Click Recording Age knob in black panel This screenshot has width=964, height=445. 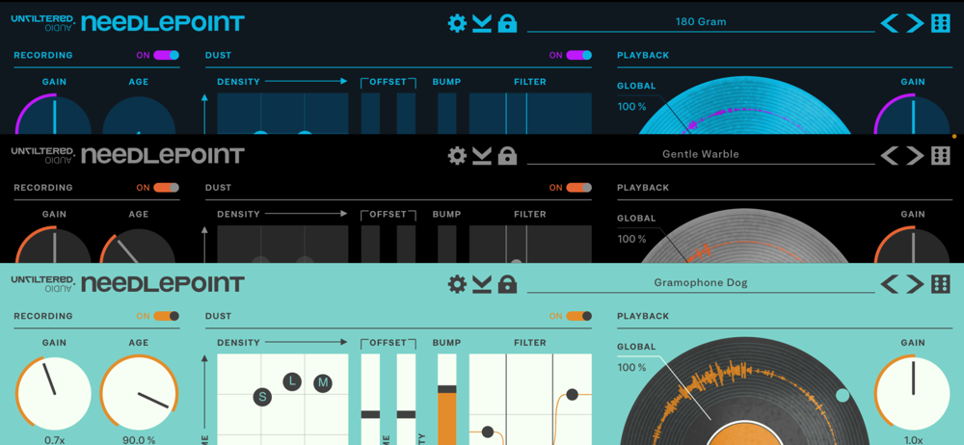click(139, 246)
